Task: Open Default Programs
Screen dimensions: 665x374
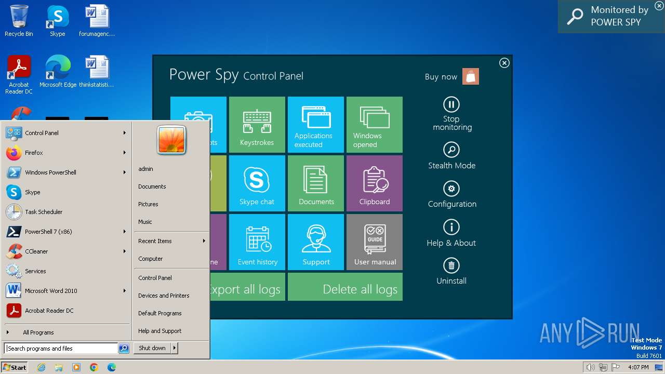Action: (159, 313)
